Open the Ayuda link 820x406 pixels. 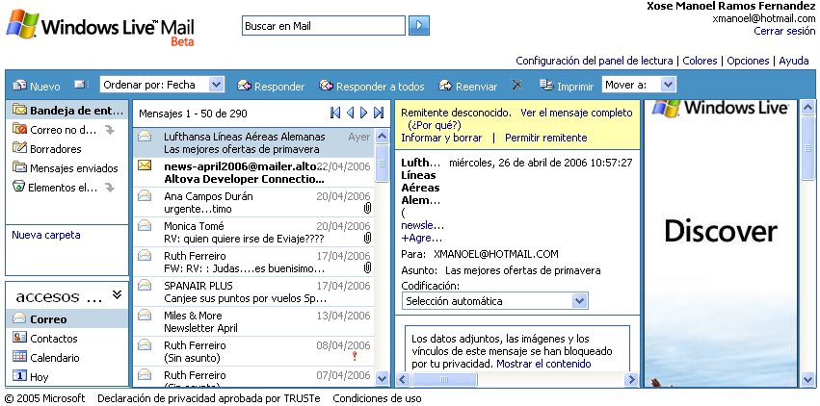[794, 61]
